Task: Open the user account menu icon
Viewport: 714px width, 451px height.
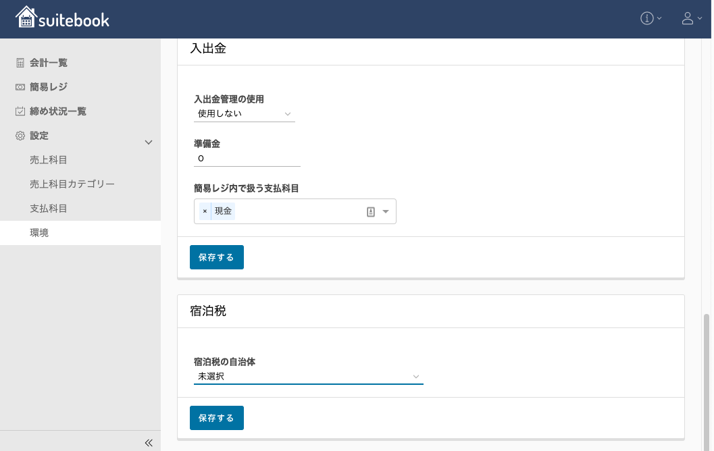Action: pyautogui.click(x=687, y=18)
